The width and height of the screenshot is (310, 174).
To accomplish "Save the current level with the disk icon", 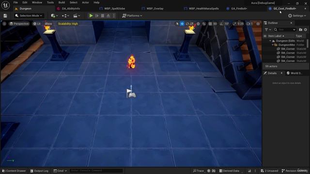I will click(5, 15).
